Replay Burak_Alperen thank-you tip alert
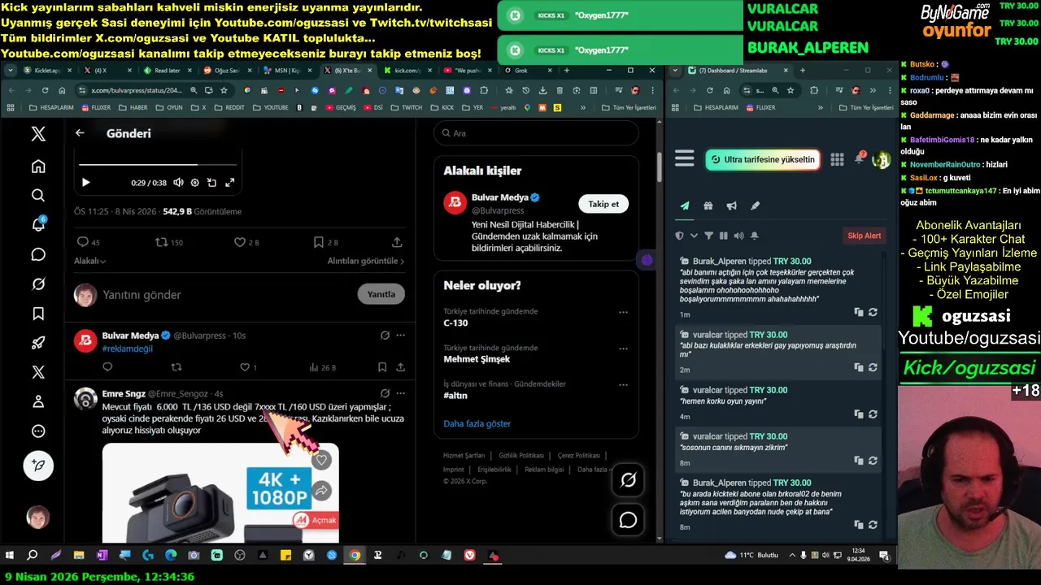 click(873, 312)
